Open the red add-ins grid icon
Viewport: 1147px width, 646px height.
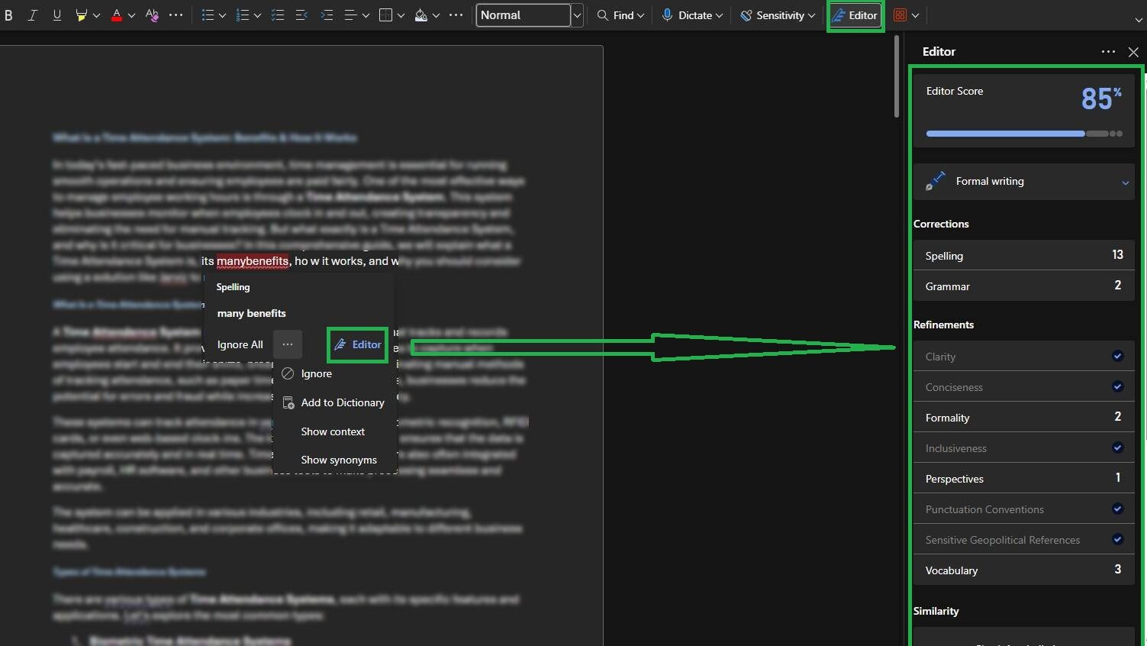pyautogui.click(x=901, y=15)
